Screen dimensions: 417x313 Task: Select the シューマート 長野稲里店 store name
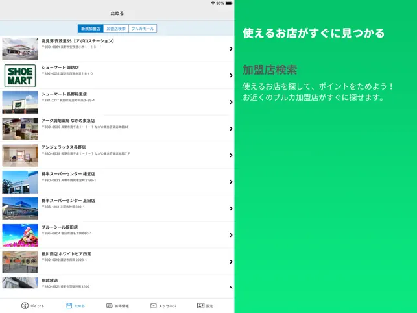64,94
